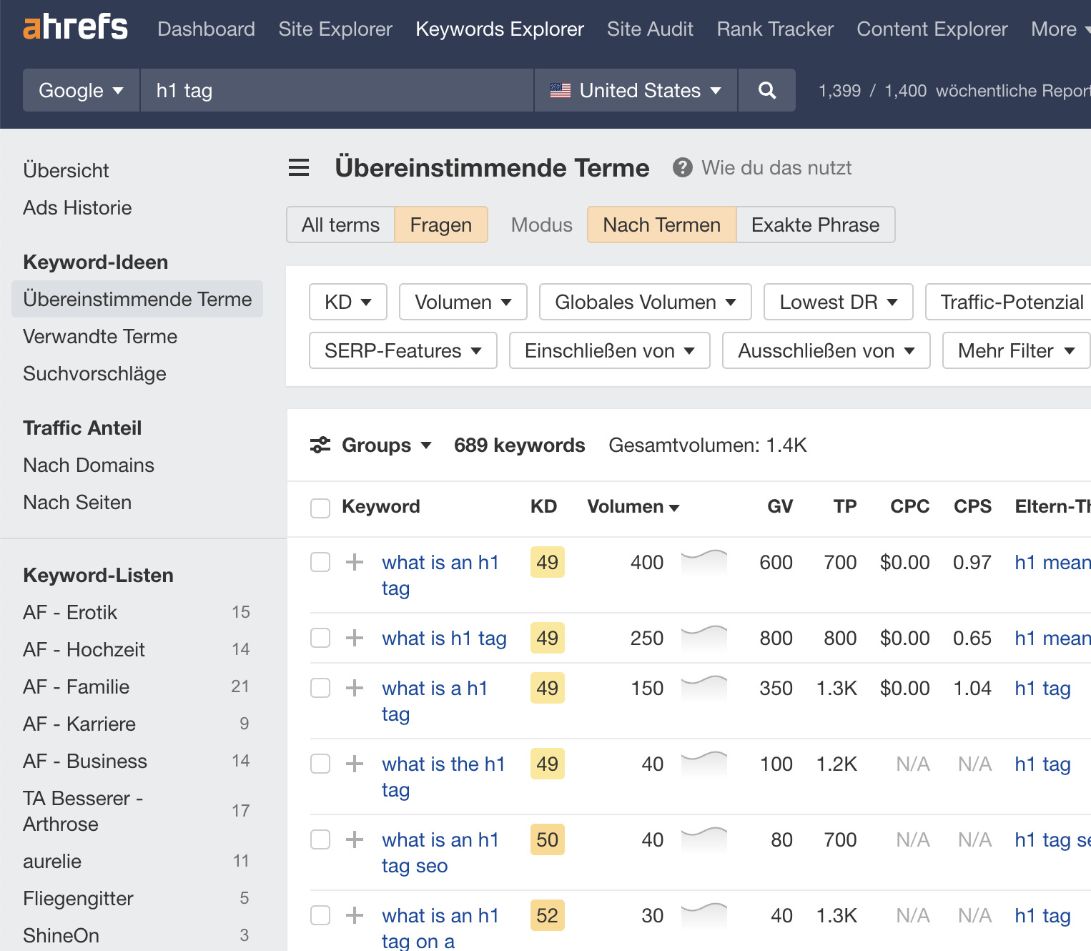The height and width of the screenshot is (951, 1091).
Task: Open Verwandte Terme in the sidebar
Action: 100,336
